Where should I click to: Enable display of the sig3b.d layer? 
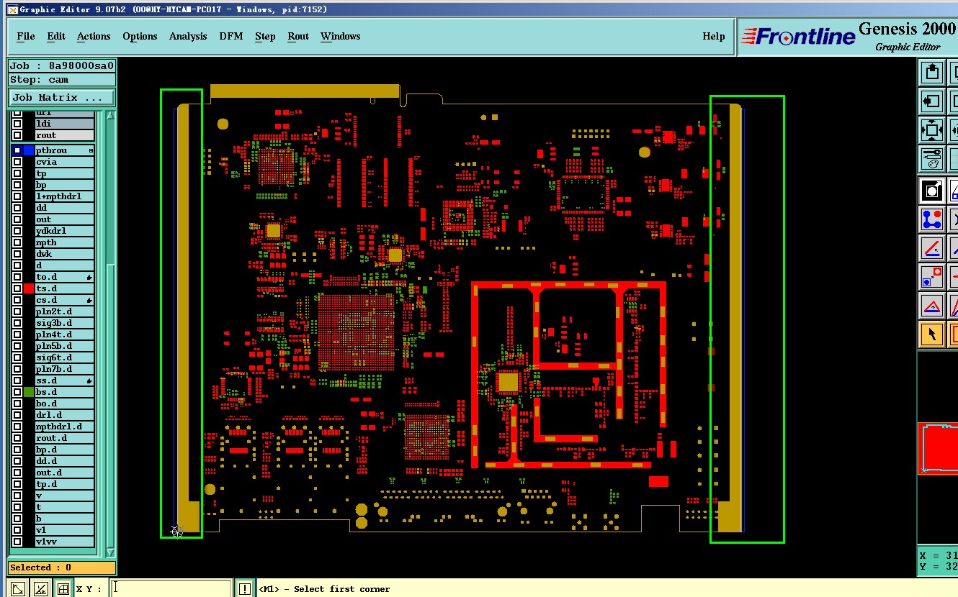(17, 323)
